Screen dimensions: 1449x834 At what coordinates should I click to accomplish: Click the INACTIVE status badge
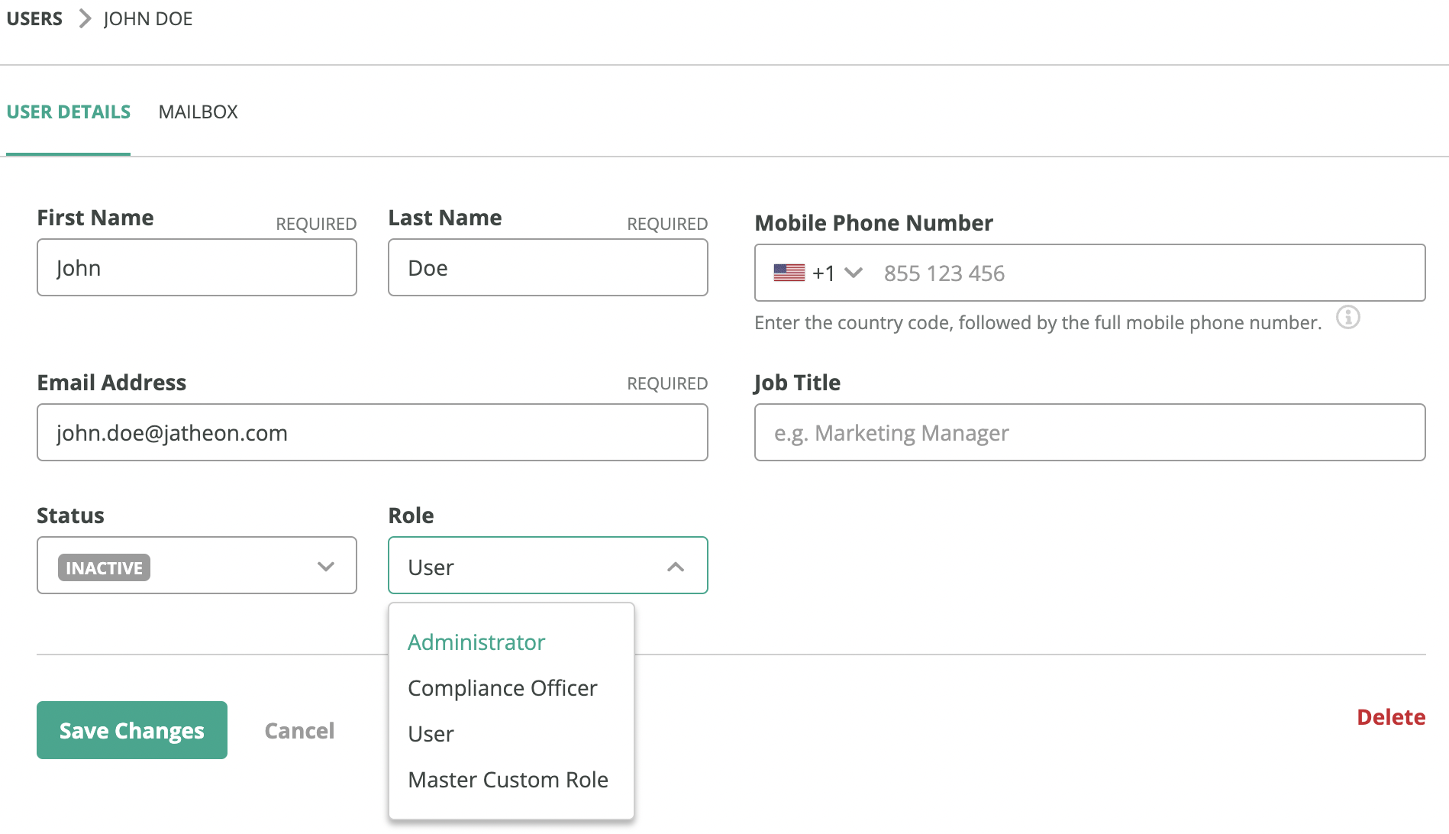click(x=104, y=567)
